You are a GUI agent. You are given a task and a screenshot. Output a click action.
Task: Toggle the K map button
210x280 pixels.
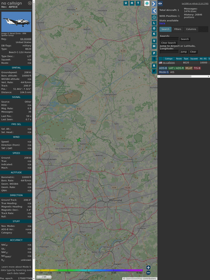click(154, 34)
